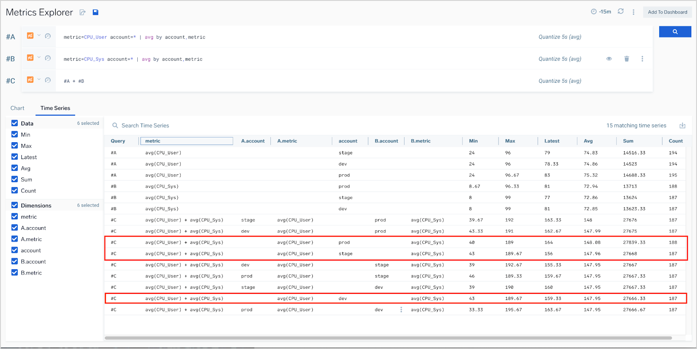Toggle the A.account dimension checkbox

coord(15,228)
